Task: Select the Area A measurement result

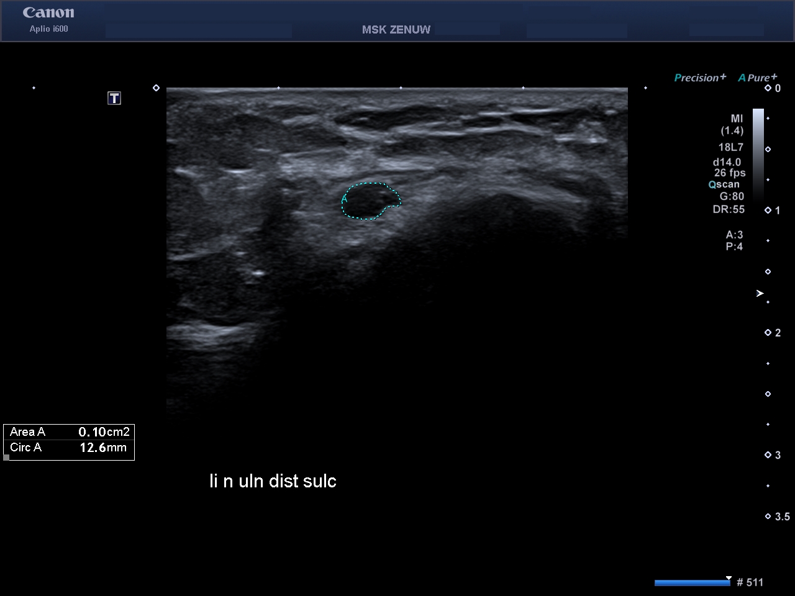Action: tap(69, 432)
